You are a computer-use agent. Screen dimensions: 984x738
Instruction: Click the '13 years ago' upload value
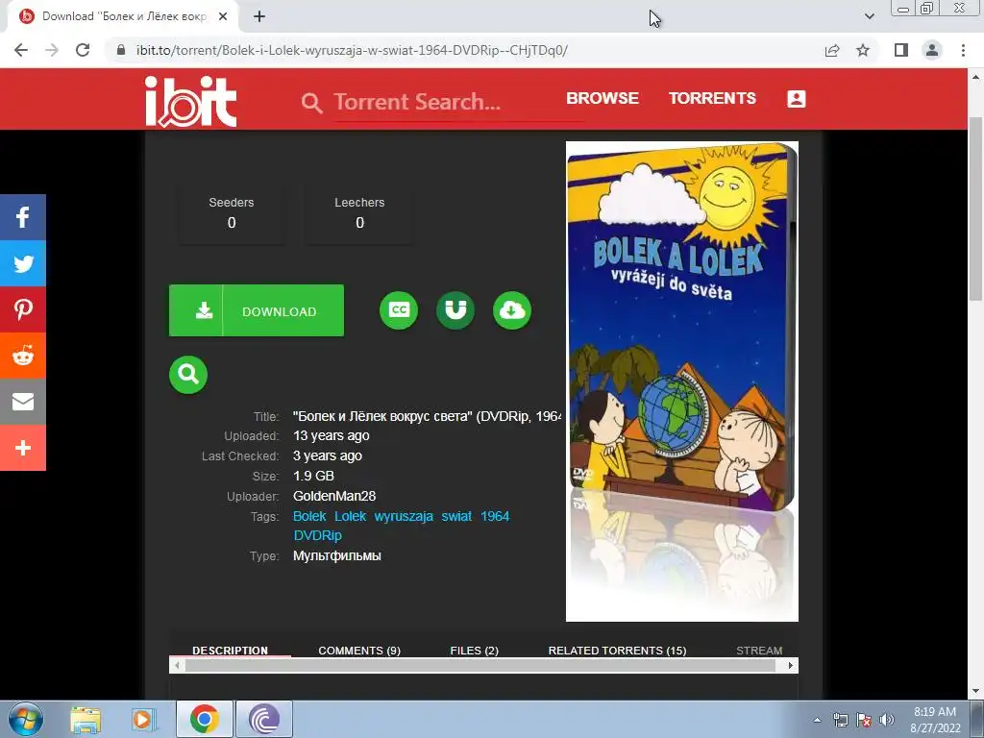click(x=332, y=435)
